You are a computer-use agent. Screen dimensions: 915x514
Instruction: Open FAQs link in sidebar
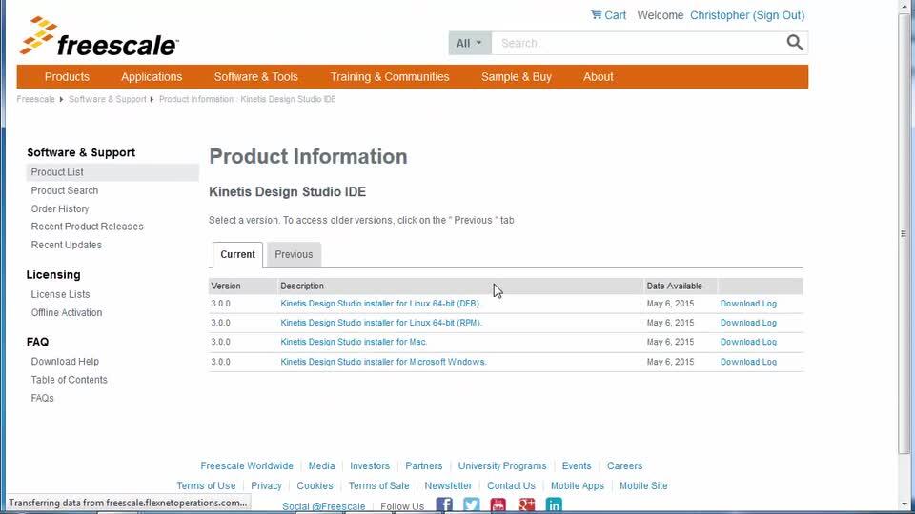(x=43, y=398)
